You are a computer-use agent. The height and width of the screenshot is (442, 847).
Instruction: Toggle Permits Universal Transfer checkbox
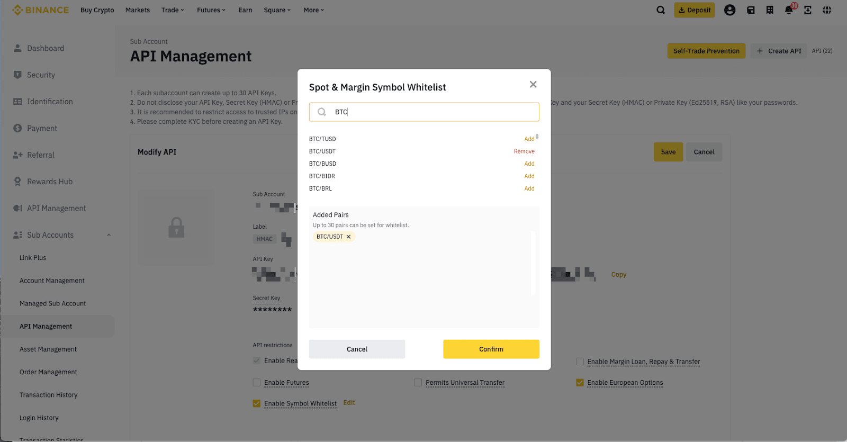pos(418,382)
